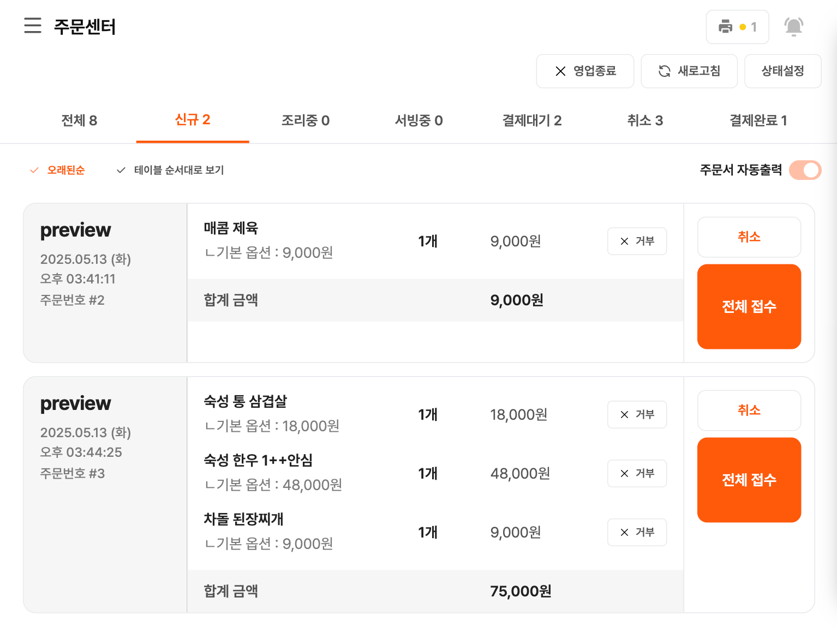The width and height of the screenshot is (837, 628).
Task: Click X icon rejecting 차돌 된장찌개
Action: (624, 532)
